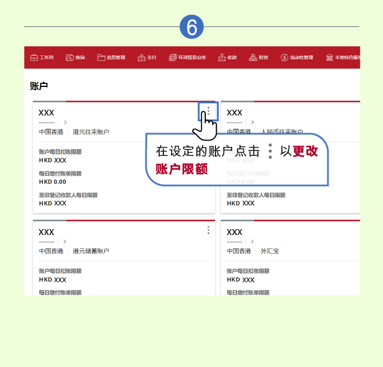Click the 港元往来账户 account type label

pyautogui.click(x=91, y=132)
